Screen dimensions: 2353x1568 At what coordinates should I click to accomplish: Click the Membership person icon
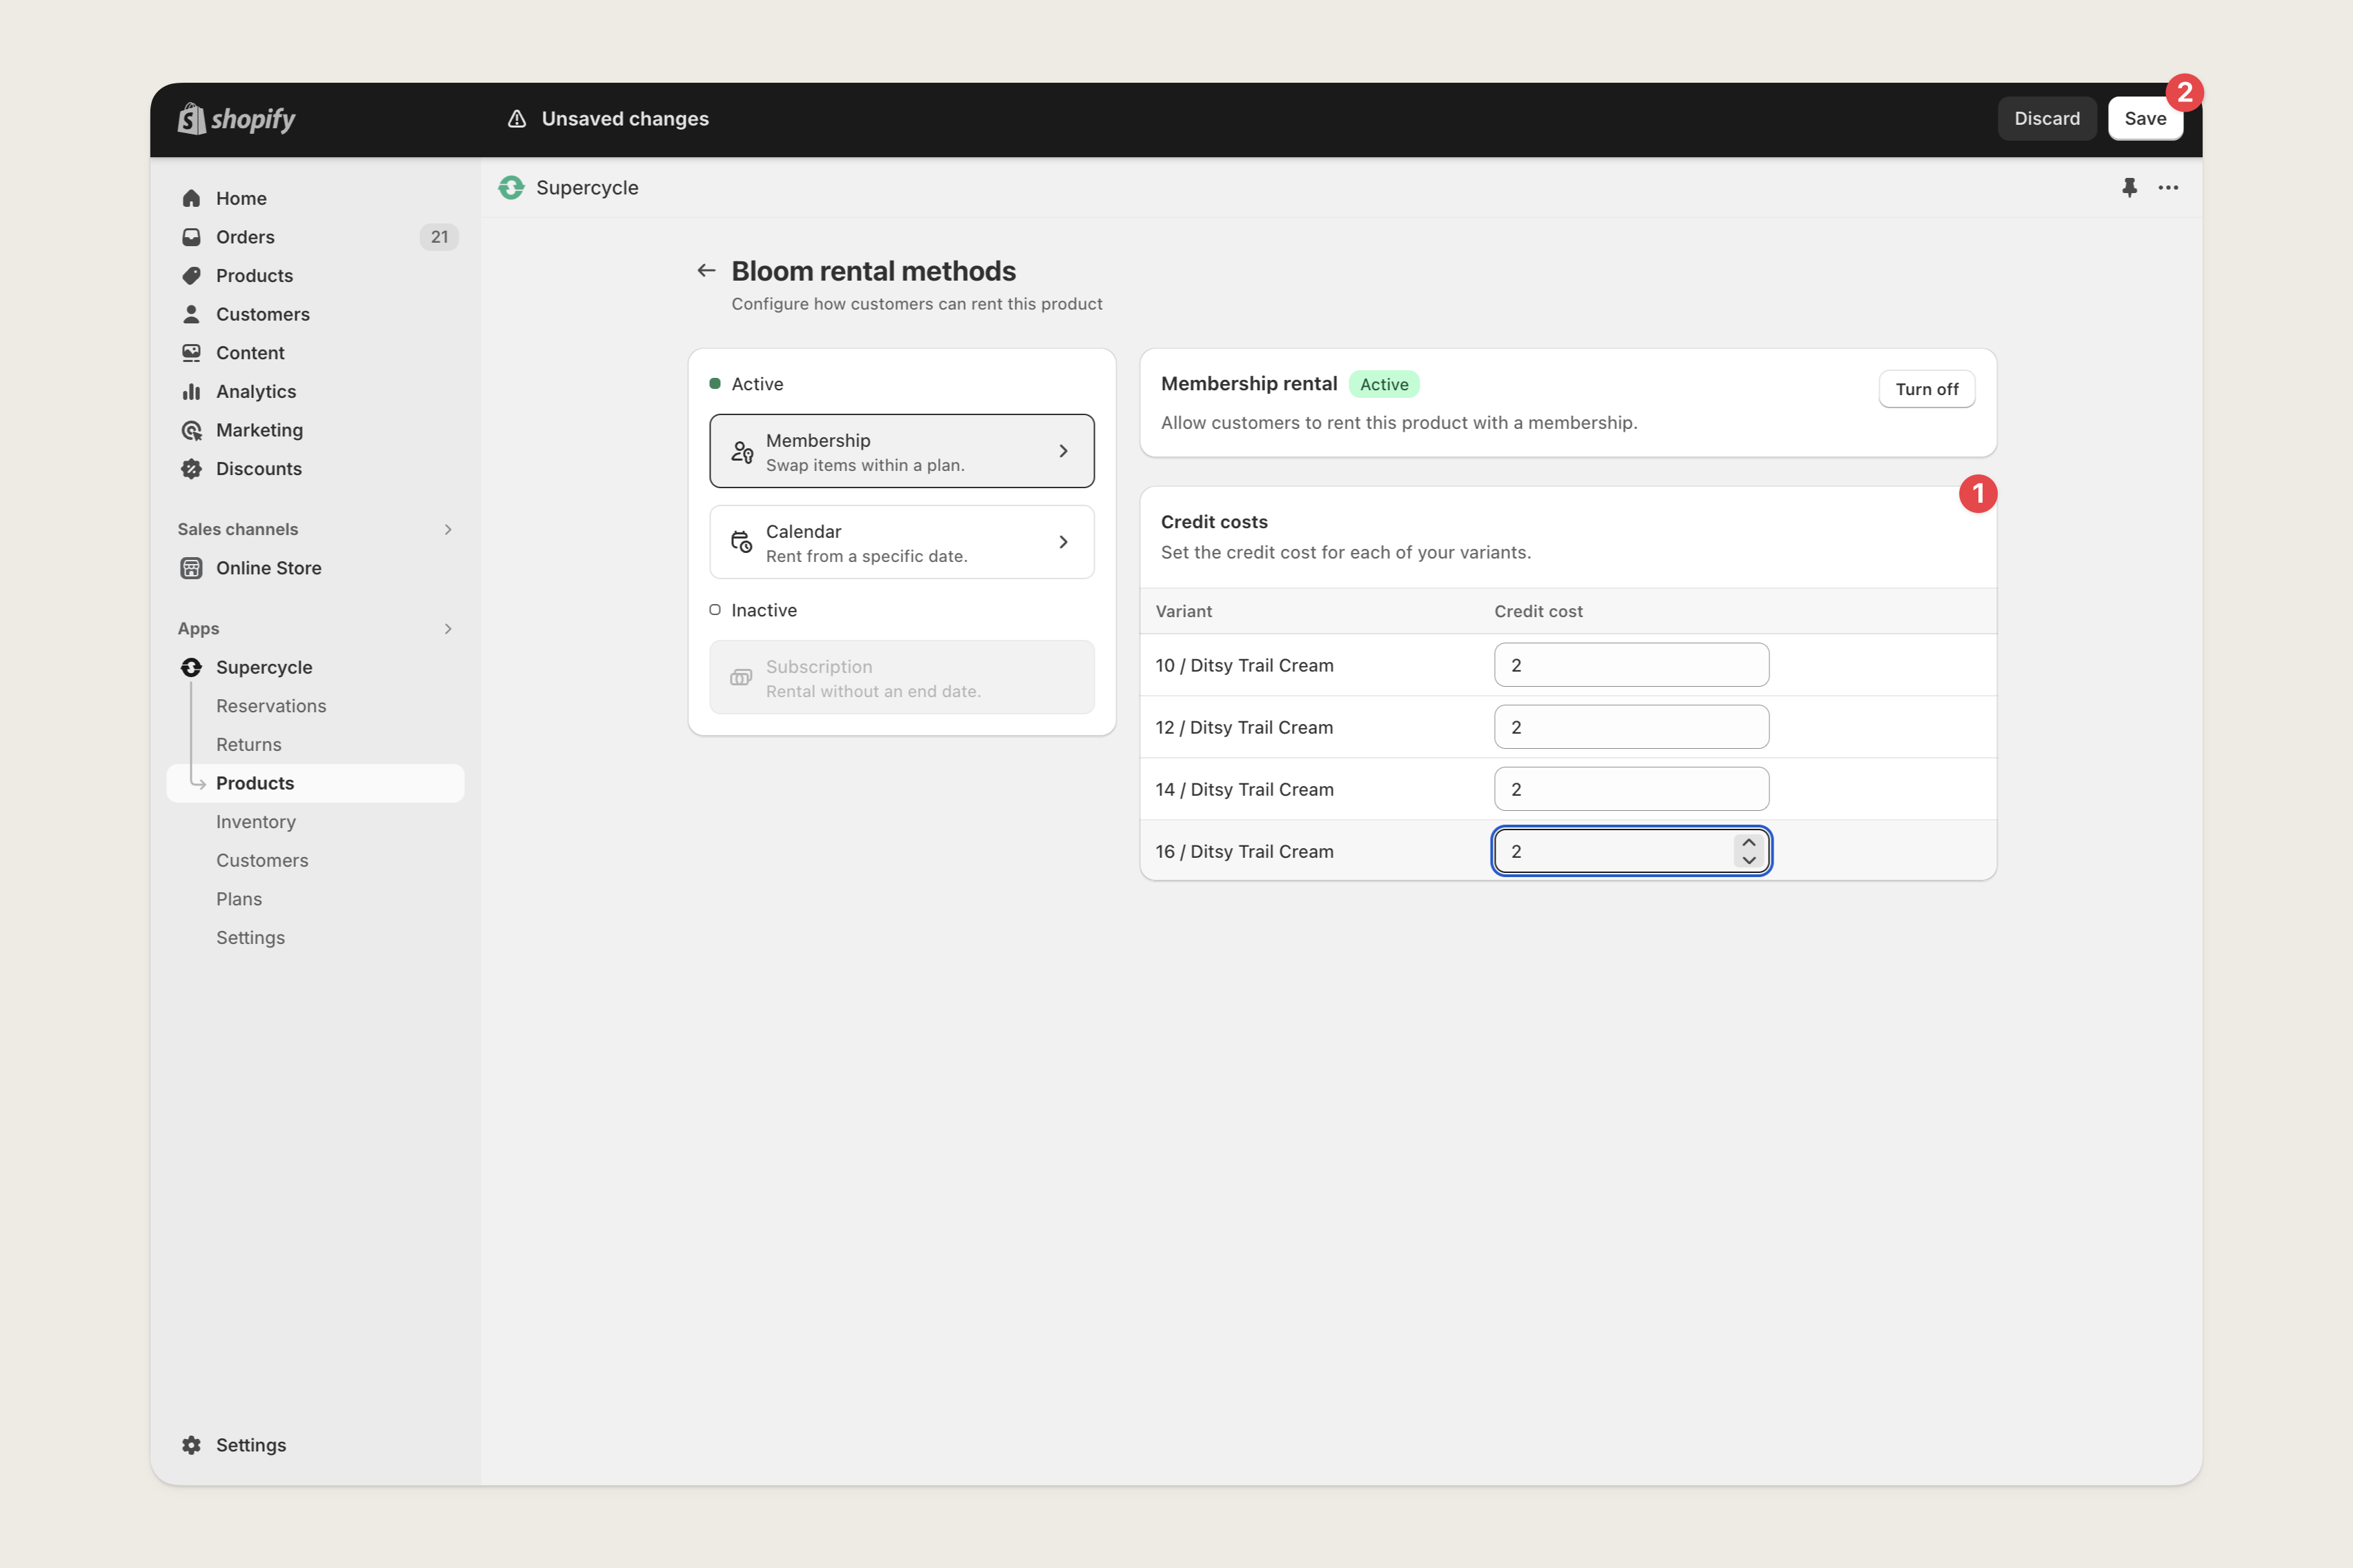point(742,452)
